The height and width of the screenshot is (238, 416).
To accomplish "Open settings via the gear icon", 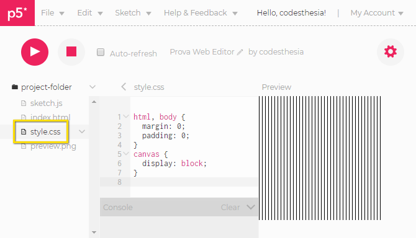I will click(391, 51).
